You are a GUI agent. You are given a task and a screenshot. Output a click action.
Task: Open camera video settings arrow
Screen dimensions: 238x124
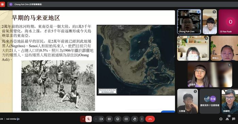[x=96, y=119]
